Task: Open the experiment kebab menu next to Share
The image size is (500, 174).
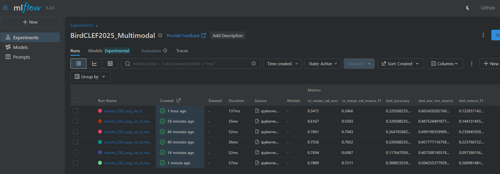Action: [x=483, y=35]
